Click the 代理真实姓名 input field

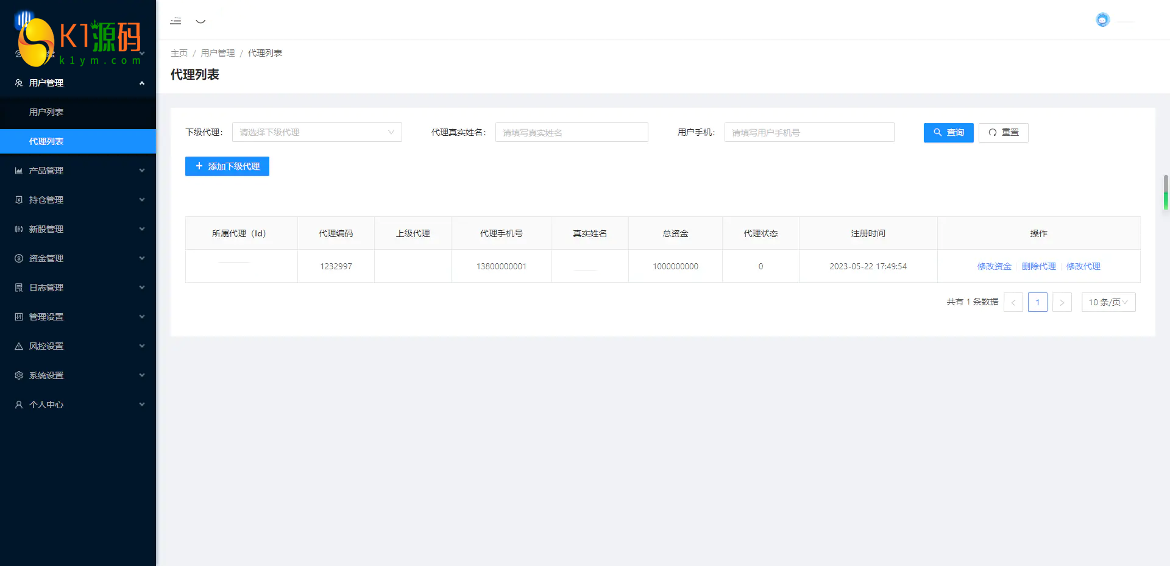click(571, 132)
